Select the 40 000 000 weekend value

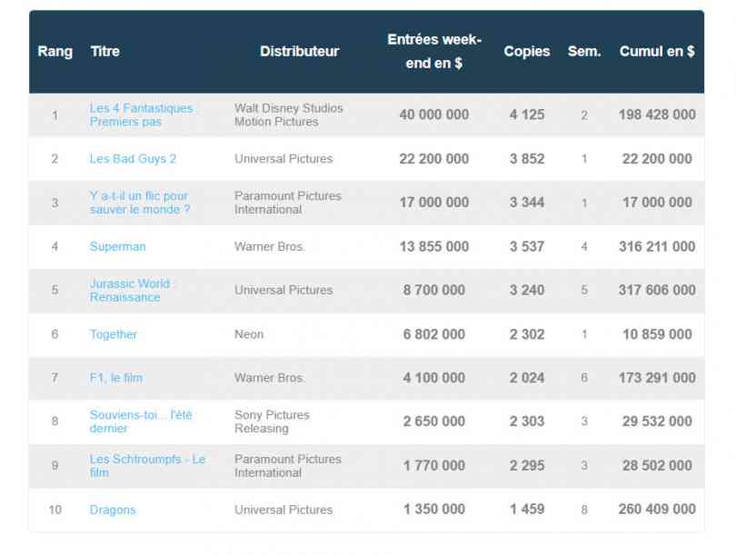tap(434, 115)
